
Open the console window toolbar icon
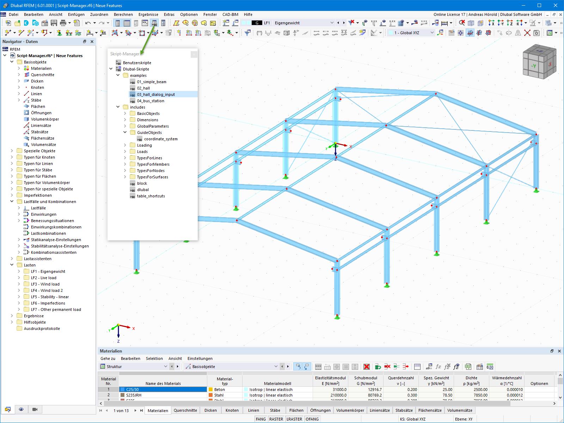click(145, 23)
